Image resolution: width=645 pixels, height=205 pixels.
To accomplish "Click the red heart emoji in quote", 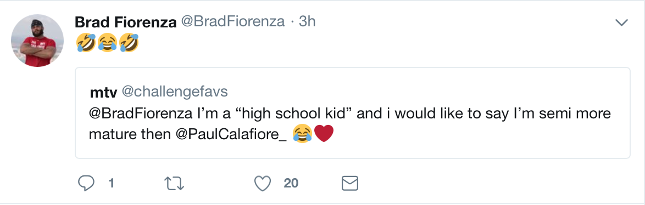I will click(323, 134).
